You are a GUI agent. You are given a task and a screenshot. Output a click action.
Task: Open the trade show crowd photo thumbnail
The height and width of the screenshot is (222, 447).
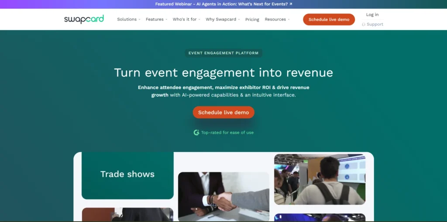pos(320,179)
